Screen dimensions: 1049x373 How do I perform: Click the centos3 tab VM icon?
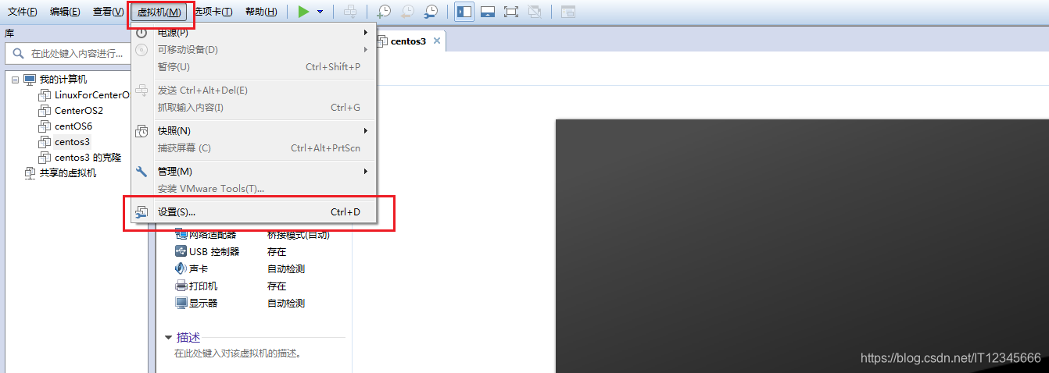click(x=382, y=41)
